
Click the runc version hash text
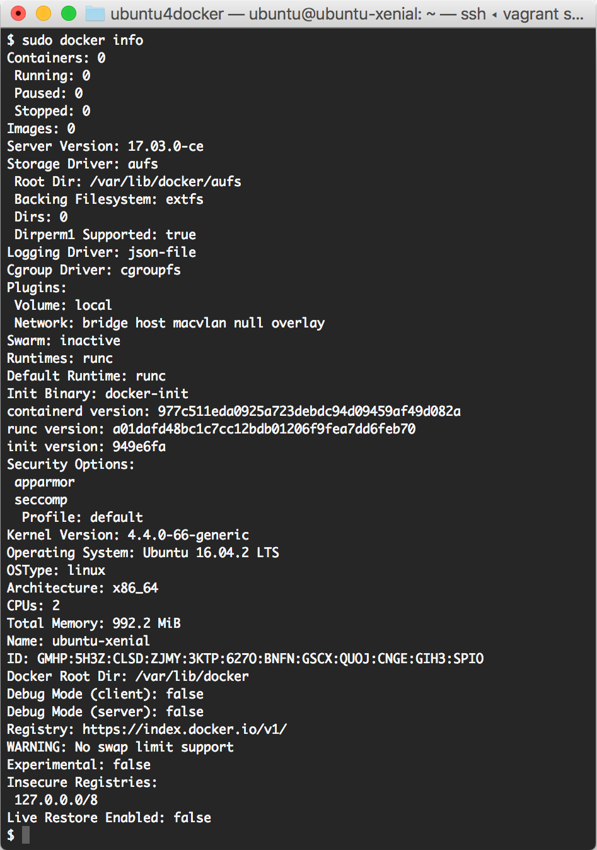click(x=264, y=429)
